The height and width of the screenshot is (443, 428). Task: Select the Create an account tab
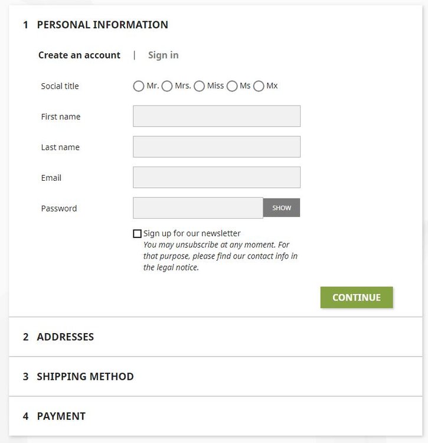[79, 55]
